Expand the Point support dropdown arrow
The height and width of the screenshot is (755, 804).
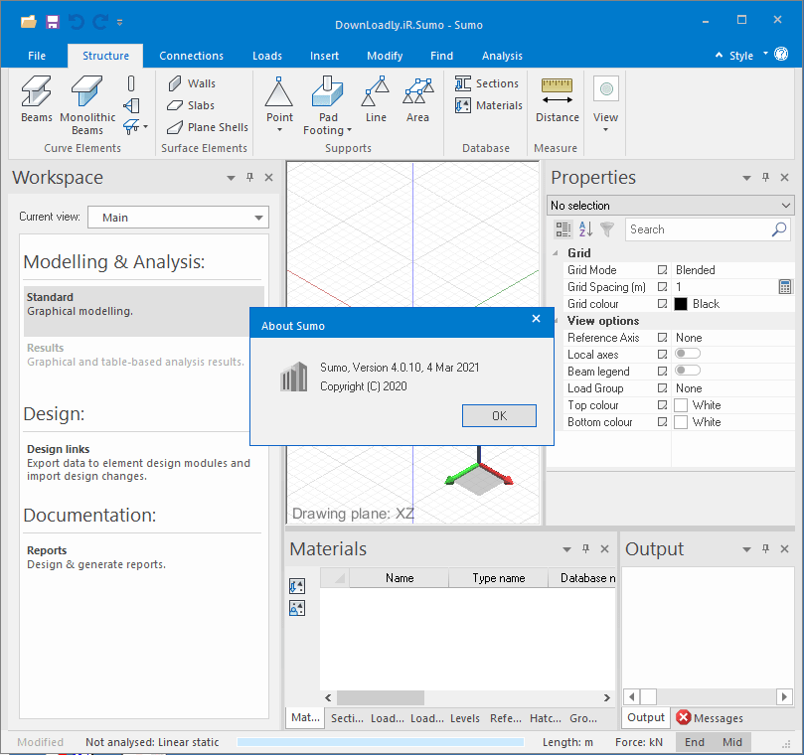point(279,130)
